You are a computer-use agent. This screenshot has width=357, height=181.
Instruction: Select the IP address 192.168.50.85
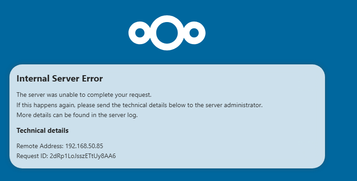[x=84, y=146]
